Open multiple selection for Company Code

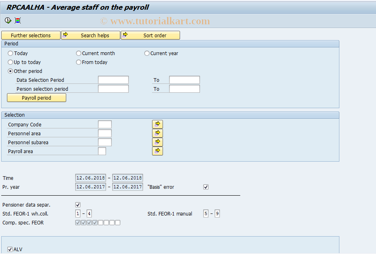coord(157,124)
